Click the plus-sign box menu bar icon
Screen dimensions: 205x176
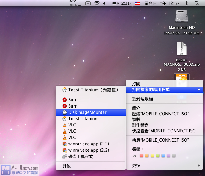[88, 3]
